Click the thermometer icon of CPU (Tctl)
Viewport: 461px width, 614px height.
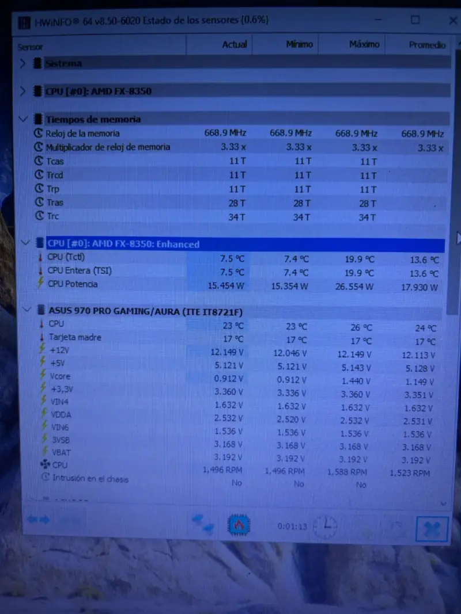(40, 257)
